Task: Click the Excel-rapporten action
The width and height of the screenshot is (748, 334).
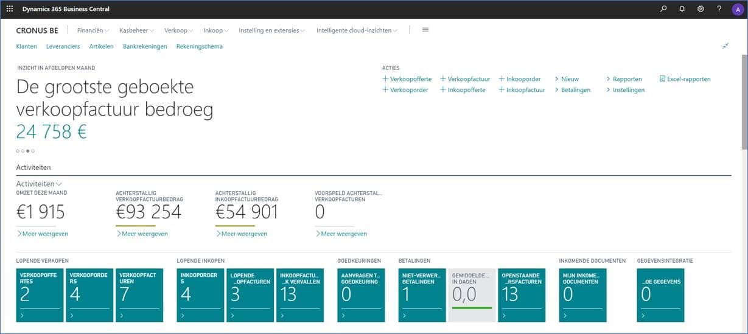Action: tap(685, 79)
